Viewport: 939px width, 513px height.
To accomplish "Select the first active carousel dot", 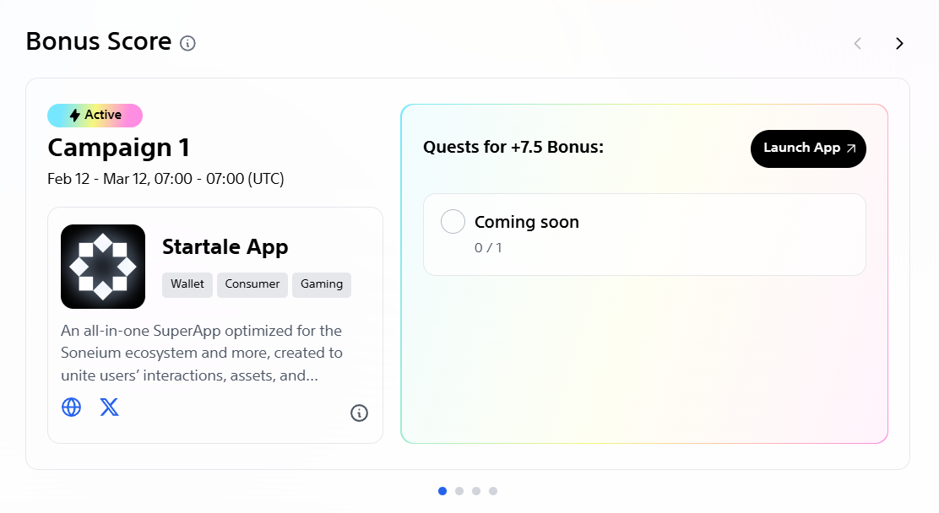I will click(x=442, y=491).
